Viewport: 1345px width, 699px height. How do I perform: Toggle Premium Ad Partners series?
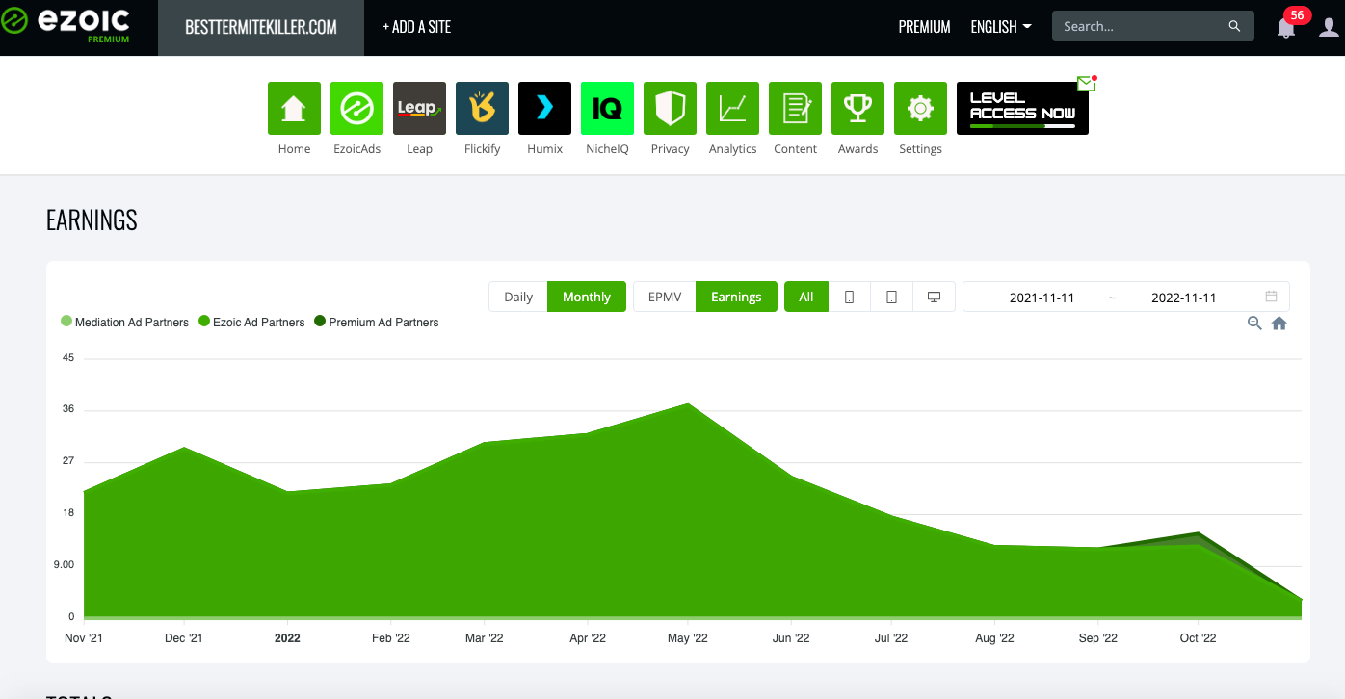(x=377, y=323)
